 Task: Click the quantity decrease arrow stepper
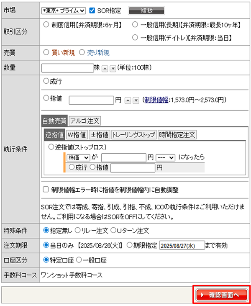point(113,68)
